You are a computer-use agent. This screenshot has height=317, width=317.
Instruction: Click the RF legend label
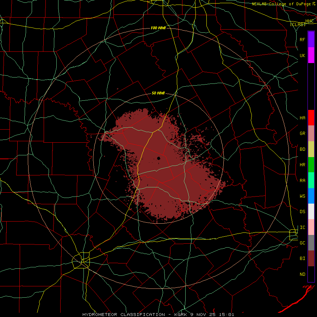coord(303,39)
